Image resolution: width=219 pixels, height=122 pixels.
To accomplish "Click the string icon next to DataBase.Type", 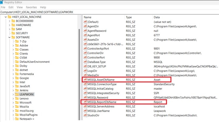I will tap(85, 62).
